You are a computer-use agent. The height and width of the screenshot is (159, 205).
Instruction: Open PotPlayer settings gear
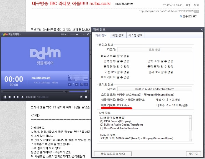(x=86, y=97)
